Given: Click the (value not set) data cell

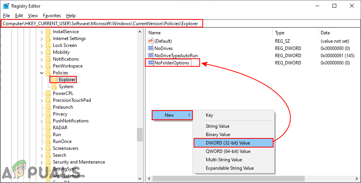Looking at the screenshot, I should coord(335,41).
